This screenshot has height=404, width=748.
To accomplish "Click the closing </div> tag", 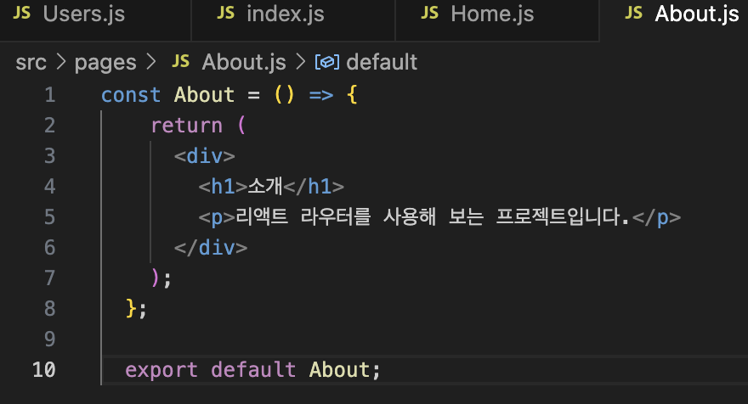I will click(211, 248).
